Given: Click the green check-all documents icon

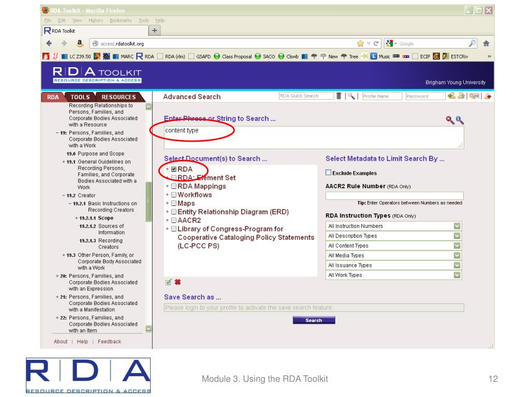Looking at the screenshot, I should 168,282.
